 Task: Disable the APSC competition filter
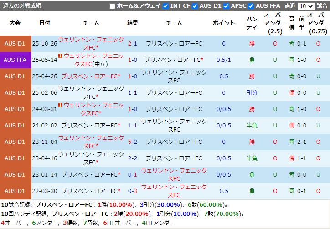pyautogui.click(x=227, y=6)
